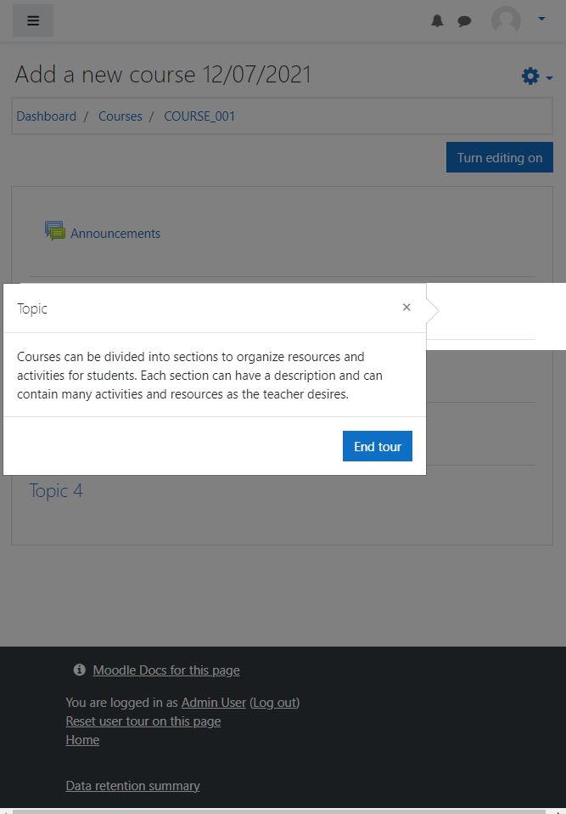This screenshot has height=814, width=566.
Task: Open Admin User profile link
Action: pos(214,703)
